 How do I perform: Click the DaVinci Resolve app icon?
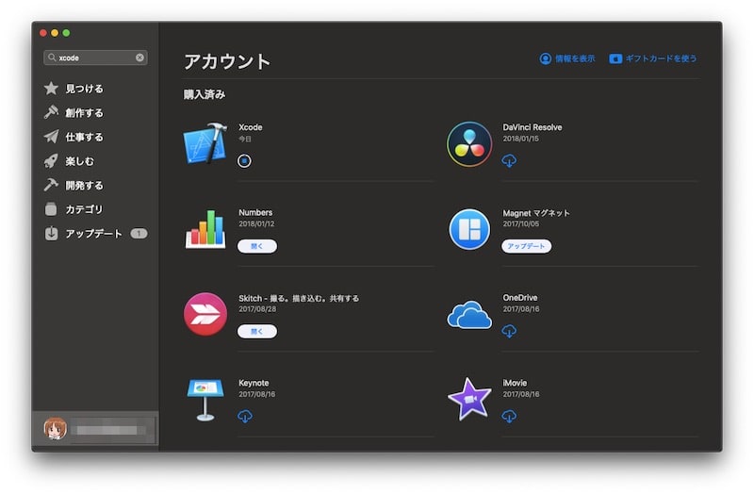469,144
